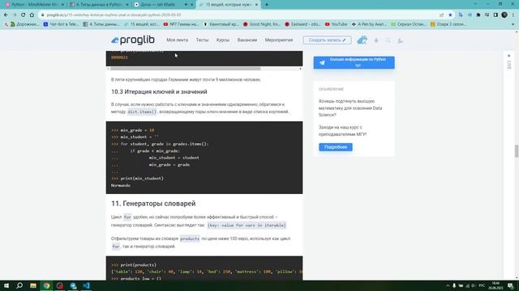Image resolution: width=519 pixels, height=291 pixels.
Task: Click the products inline code
Action: point(190,238)
